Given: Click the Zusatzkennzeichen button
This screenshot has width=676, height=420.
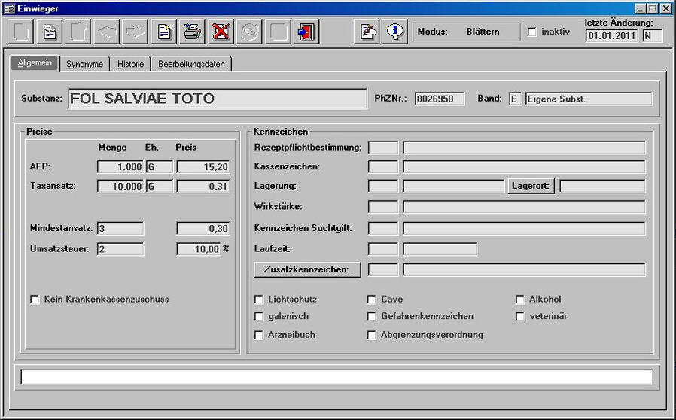Looking at the screenshot, I should coord(307,269).
